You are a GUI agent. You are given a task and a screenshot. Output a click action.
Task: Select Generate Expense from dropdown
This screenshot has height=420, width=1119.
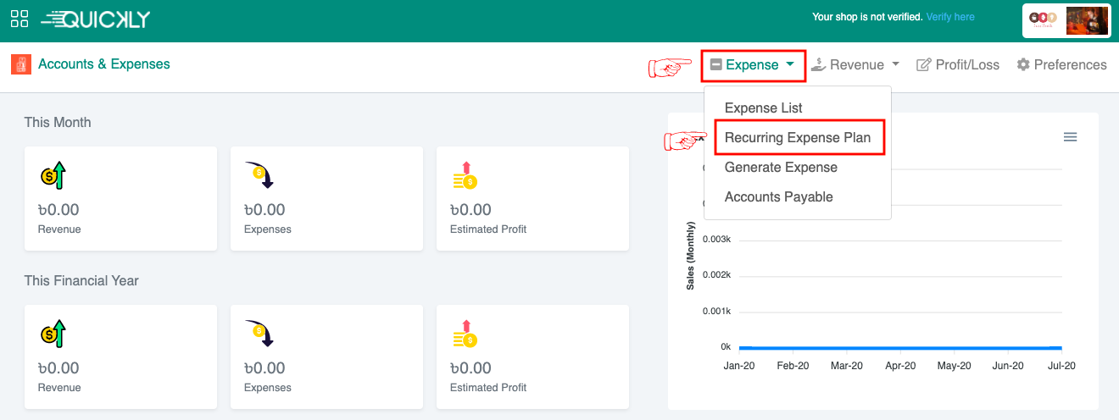pos(781,168)
